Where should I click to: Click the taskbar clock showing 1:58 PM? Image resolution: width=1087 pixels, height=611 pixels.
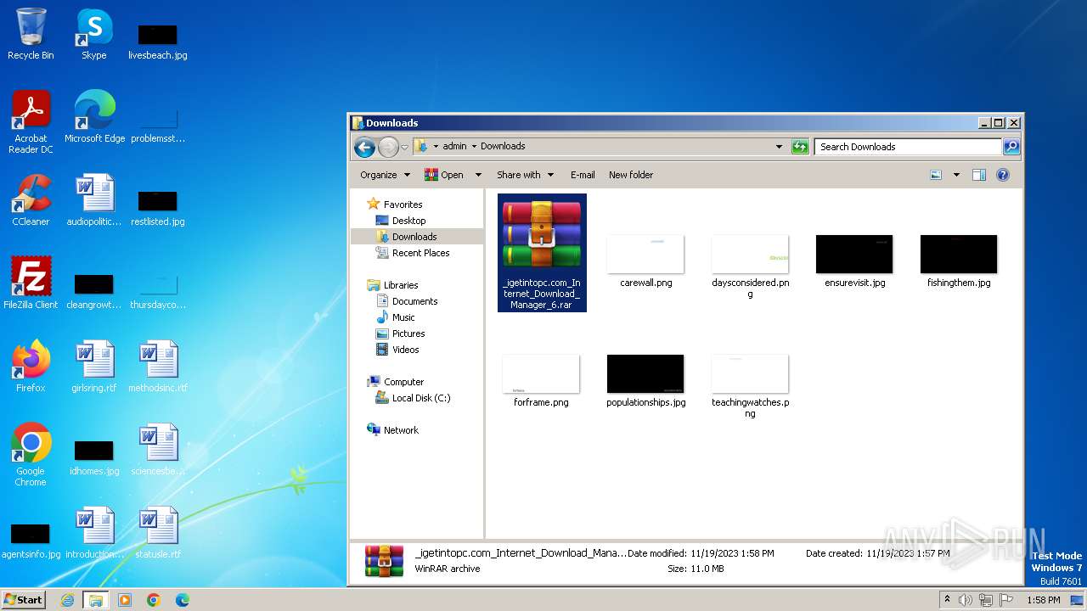pos(1043,600)
